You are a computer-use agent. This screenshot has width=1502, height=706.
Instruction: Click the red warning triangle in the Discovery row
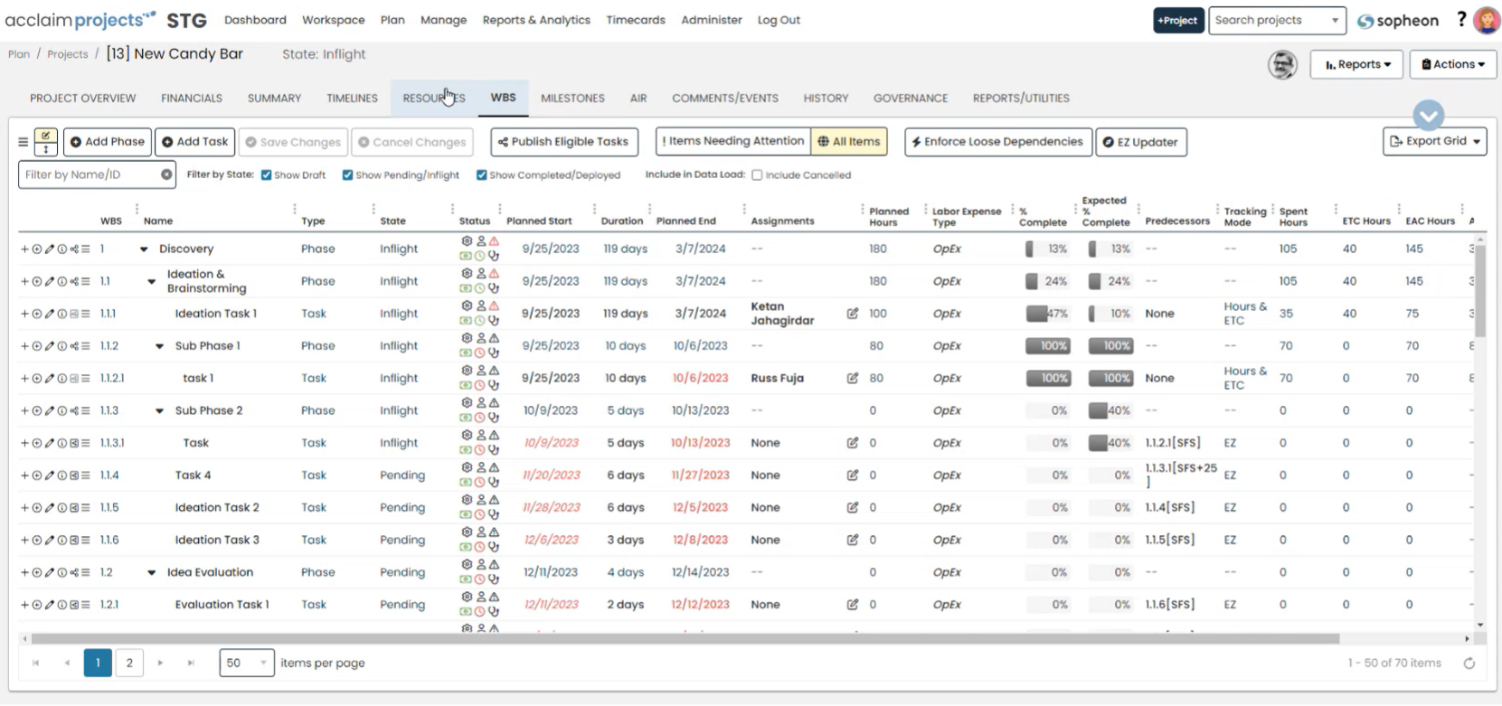494,241
